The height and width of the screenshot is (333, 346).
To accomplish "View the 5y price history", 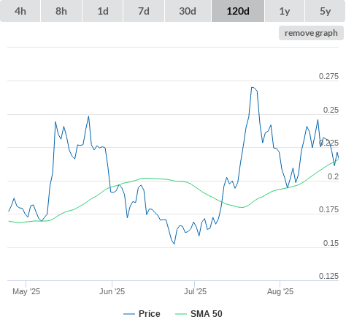I will [325, 11].
